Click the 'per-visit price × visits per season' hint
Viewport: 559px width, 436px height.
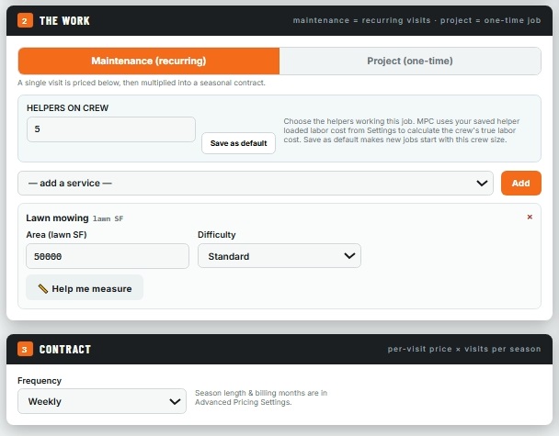coord(464,349)
